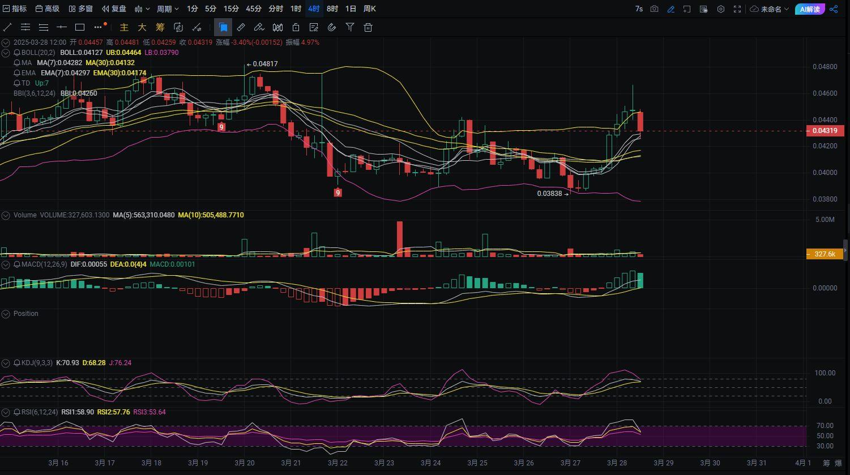Switch to the 8时 timeframe
Screen dimensions: 850x475
point(332,8)
